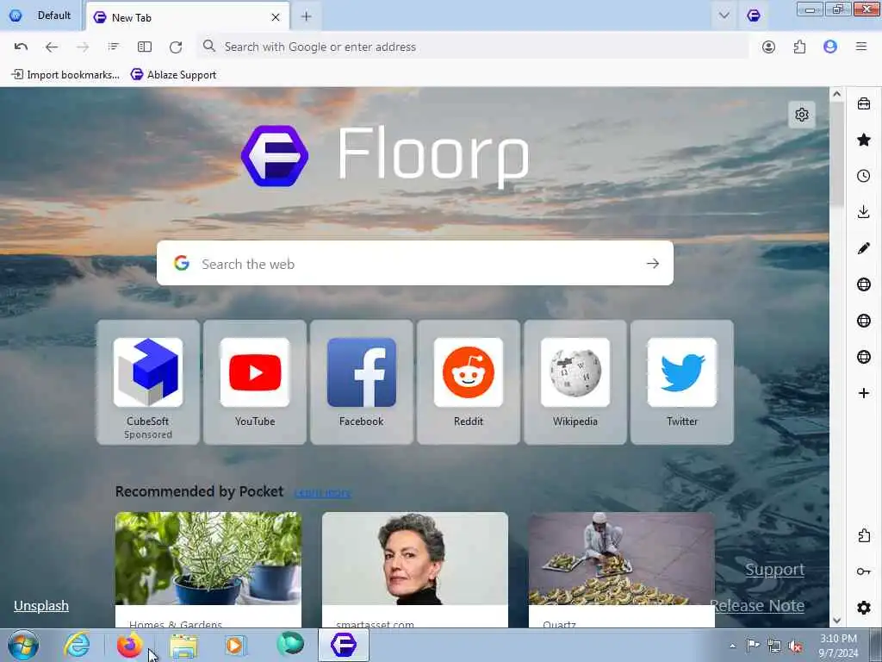Open Notes sidebar pencil icon
Image resolution: width=882 pixels, height=662 pixels.
click(864, 248)
